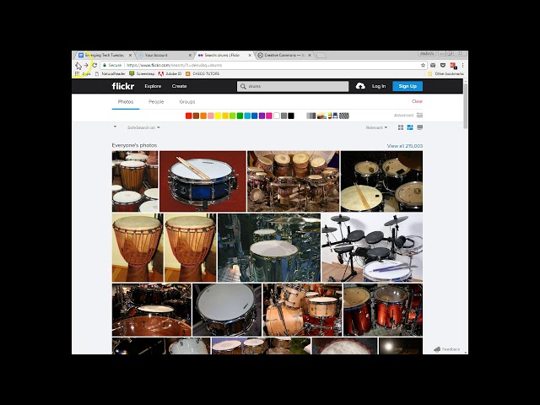Open the Chrome three-dot menu
540x405 pixels.
point(463,65)
